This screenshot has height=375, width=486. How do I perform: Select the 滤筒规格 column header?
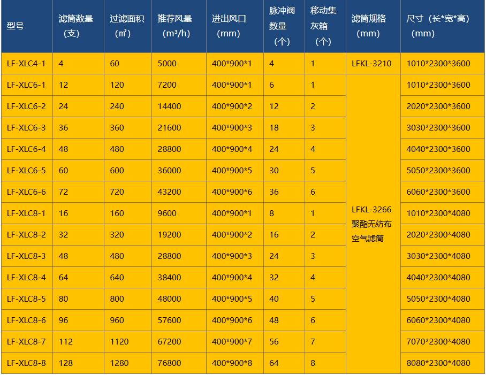[371, 26]
